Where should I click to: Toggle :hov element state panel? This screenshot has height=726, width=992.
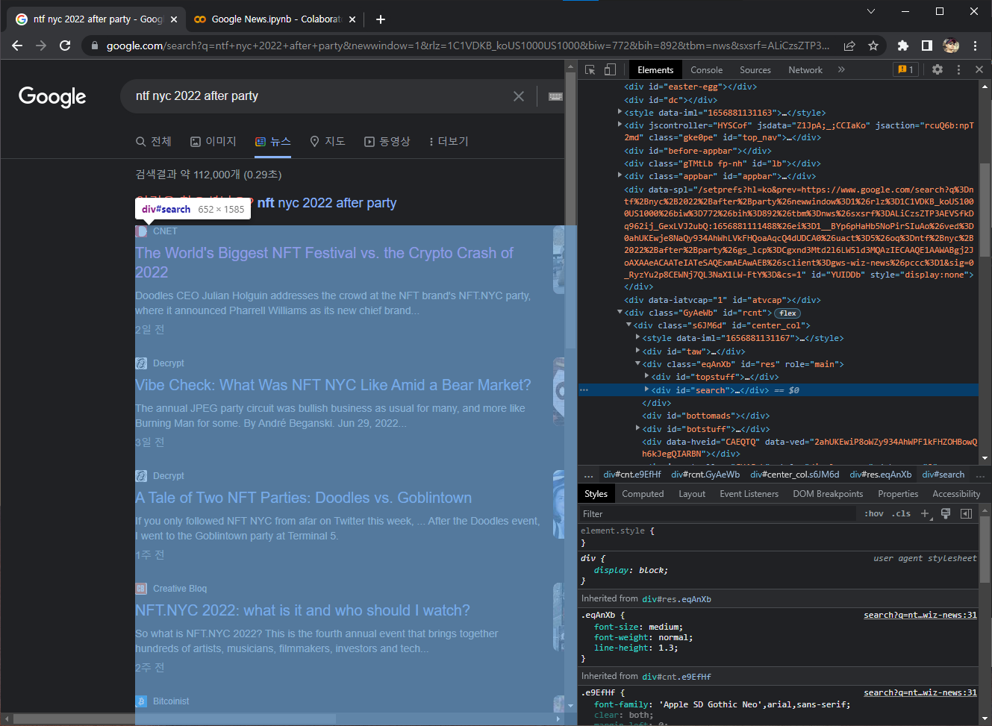pos(873,513)
